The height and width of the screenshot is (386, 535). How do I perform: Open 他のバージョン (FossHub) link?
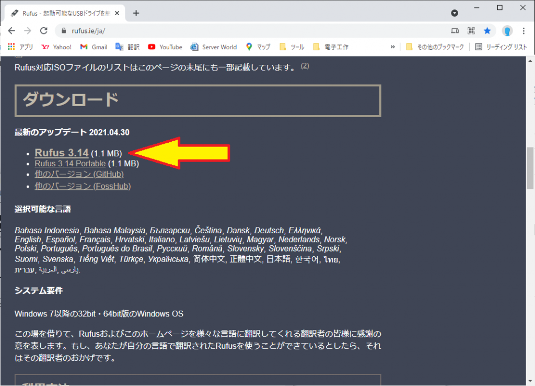pos(83,186)
